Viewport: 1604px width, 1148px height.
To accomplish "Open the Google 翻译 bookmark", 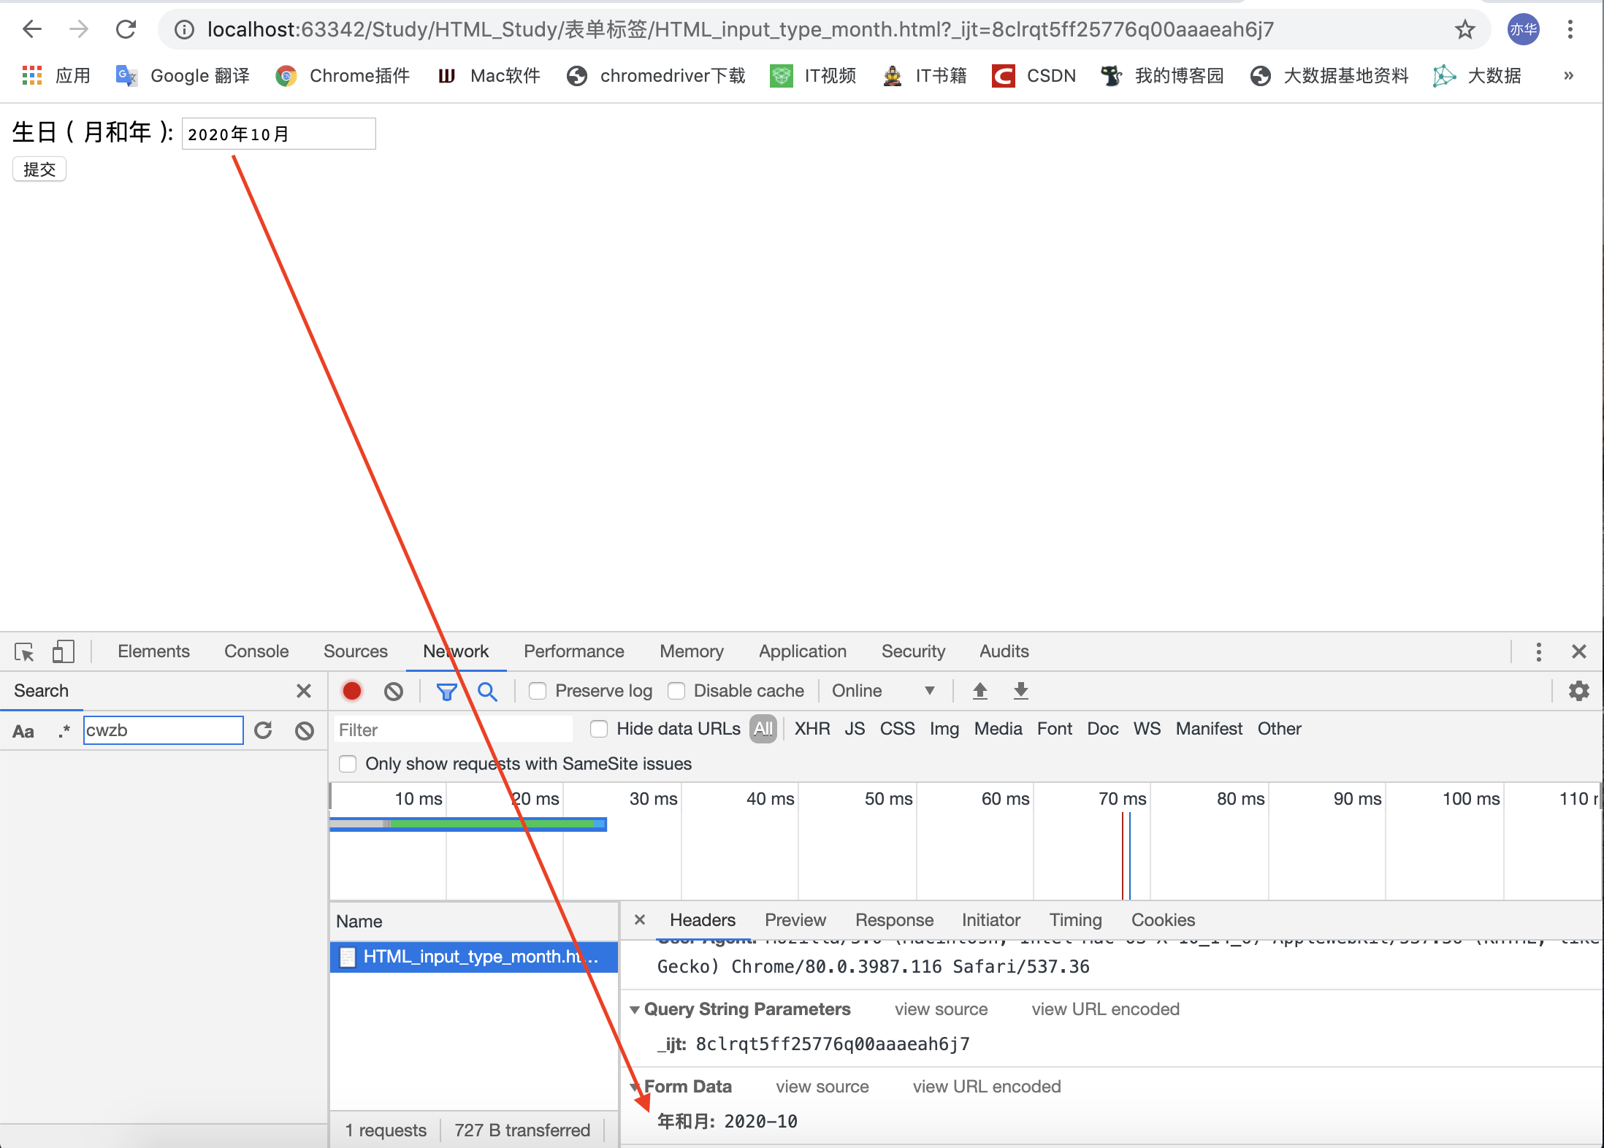I will [183, 75].
